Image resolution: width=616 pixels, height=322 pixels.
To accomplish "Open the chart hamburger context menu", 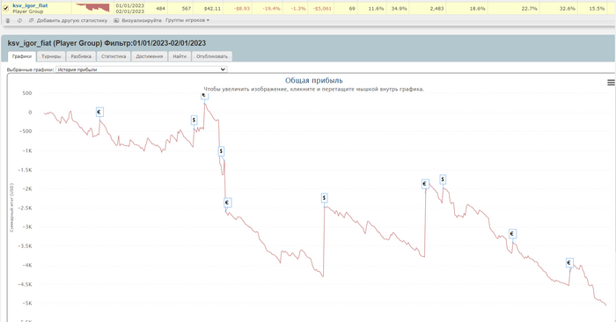I will coord(611,83).
